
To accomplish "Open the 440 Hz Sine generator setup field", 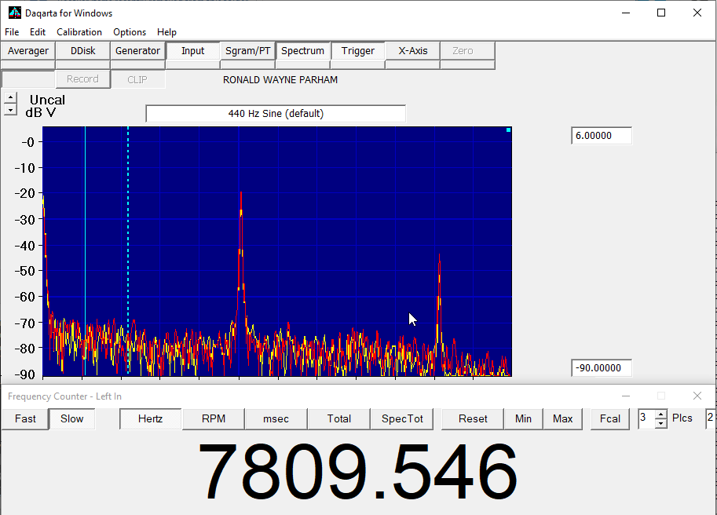I will point(276,114).
